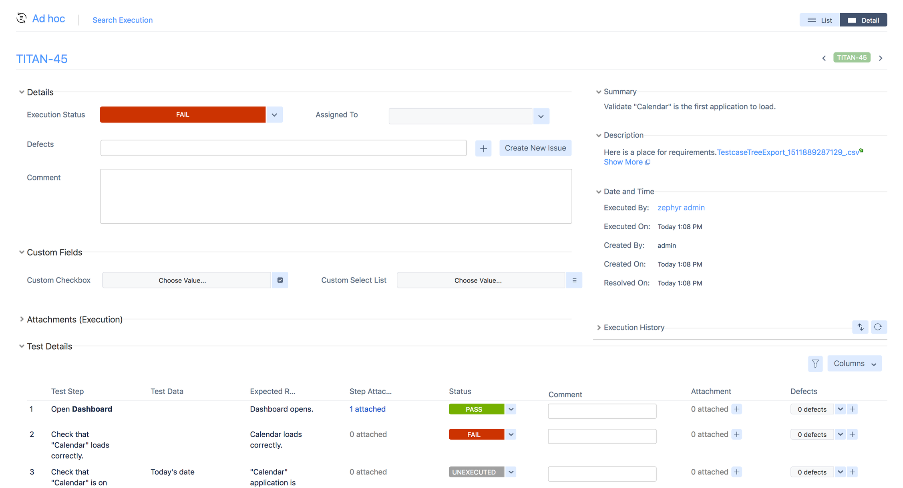Click the Ad hoc cycle icon

pos(22,18)
